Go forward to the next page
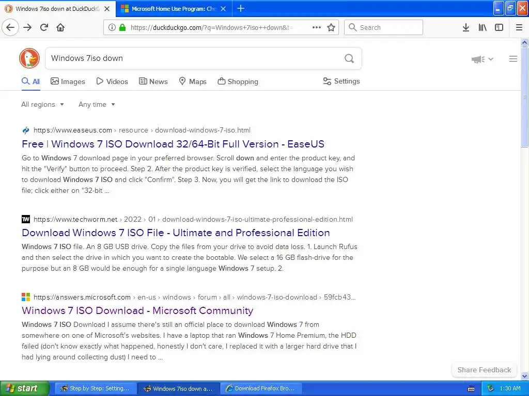Screen dimensions: 529x396 pos(27,27)
